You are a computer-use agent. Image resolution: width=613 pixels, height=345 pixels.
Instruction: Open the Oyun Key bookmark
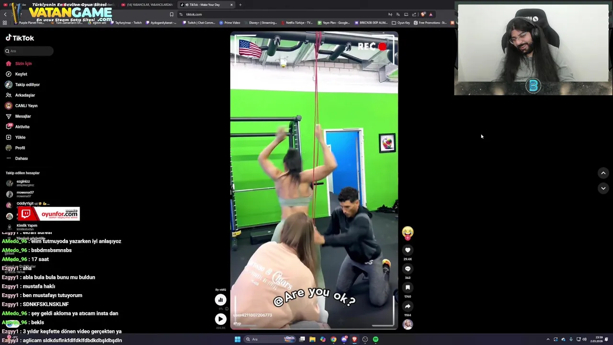(401, 23)
